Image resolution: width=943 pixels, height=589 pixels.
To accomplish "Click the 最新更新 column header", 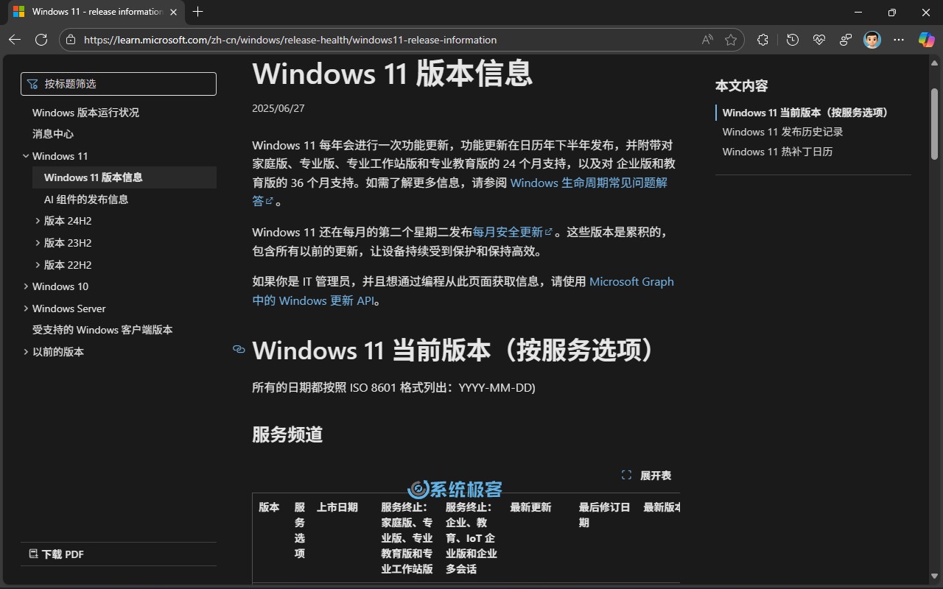I will click(x=530, y=507).
